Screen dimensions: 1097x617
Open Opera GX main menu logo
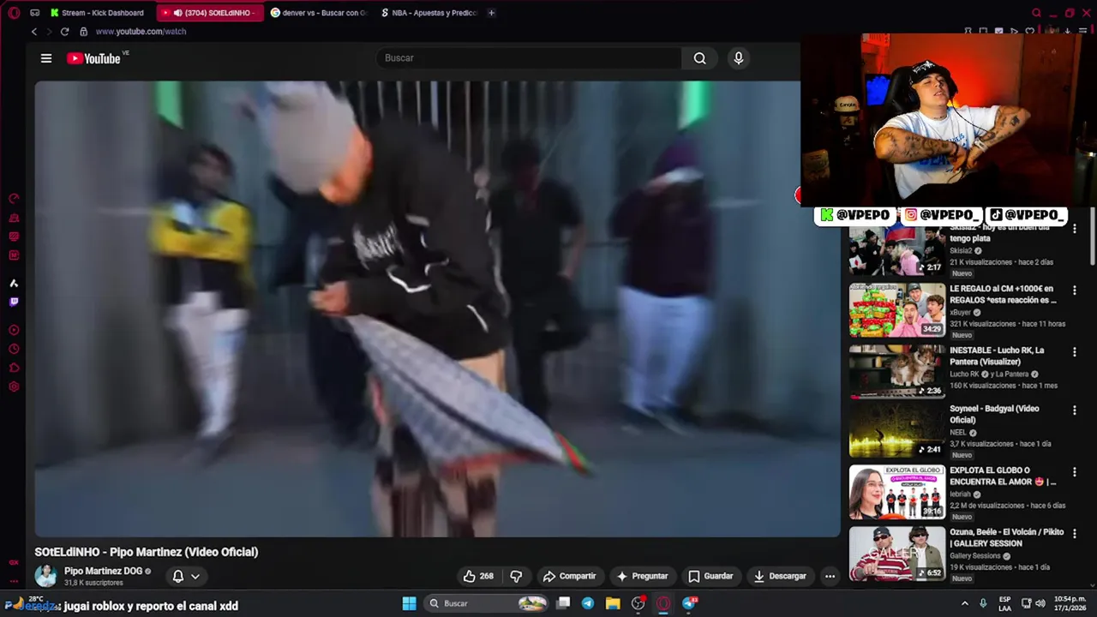point(14,13)
